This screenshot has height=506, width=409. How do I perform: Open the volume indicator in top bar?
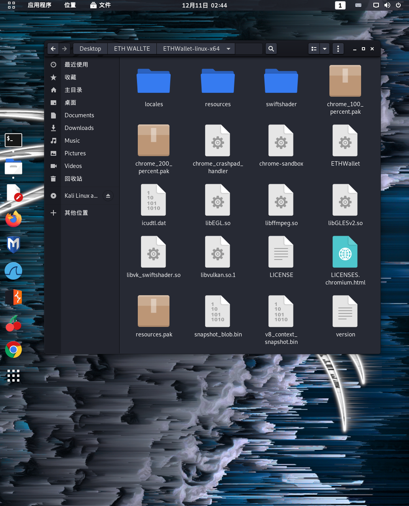click(387, 5)
